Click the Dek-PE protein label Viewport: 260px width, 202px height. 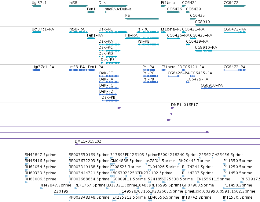coord(106,73)
